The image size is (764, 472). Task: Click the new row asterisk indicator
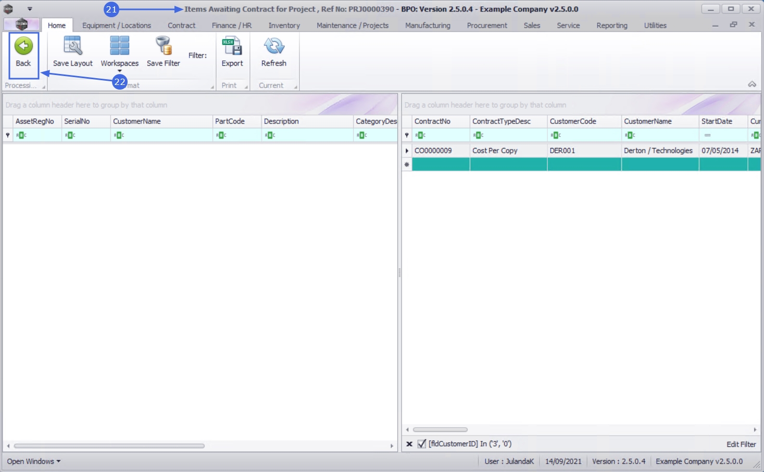click(x=407, y=165)
